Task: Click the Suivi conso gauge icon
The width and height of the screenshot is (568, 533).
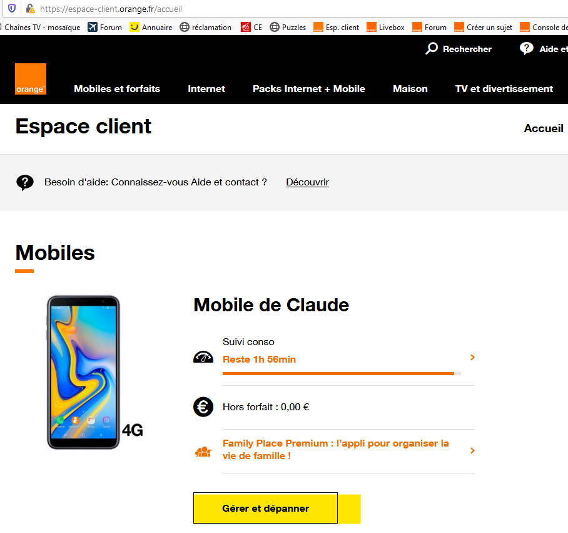Action: [203, 358]
